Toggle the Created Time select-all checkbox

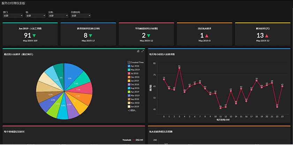coord(129,63)
